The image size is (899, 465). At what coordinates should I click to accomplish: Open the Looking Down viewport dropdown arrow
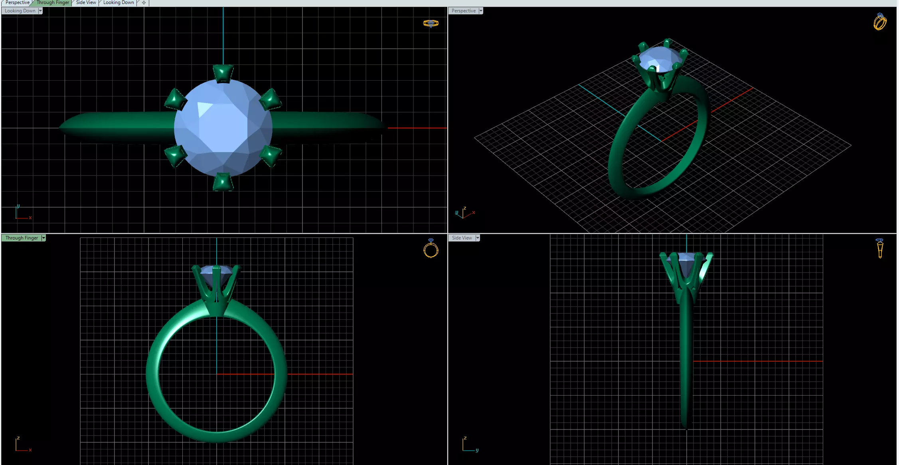point(40,11)
